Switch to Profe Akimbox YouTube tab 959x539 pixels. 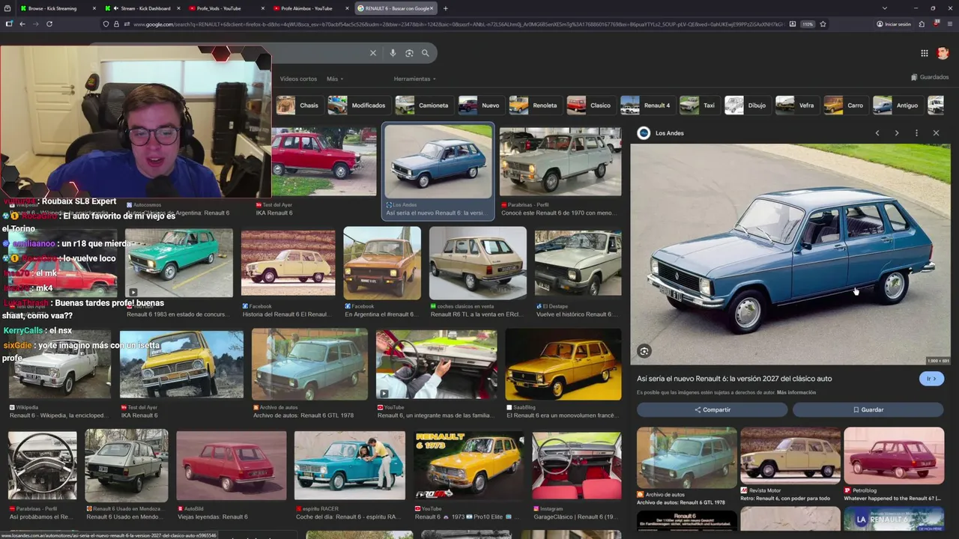312,8
